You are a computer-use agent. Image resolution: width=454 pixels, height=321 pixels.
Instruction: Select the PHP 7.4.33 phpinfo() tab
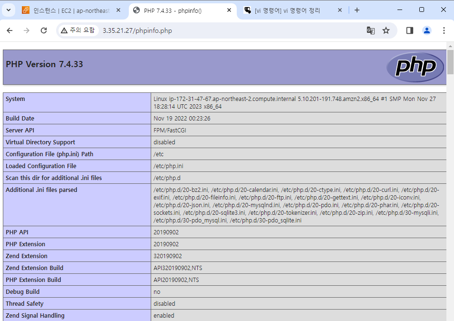tap(183, 10)
